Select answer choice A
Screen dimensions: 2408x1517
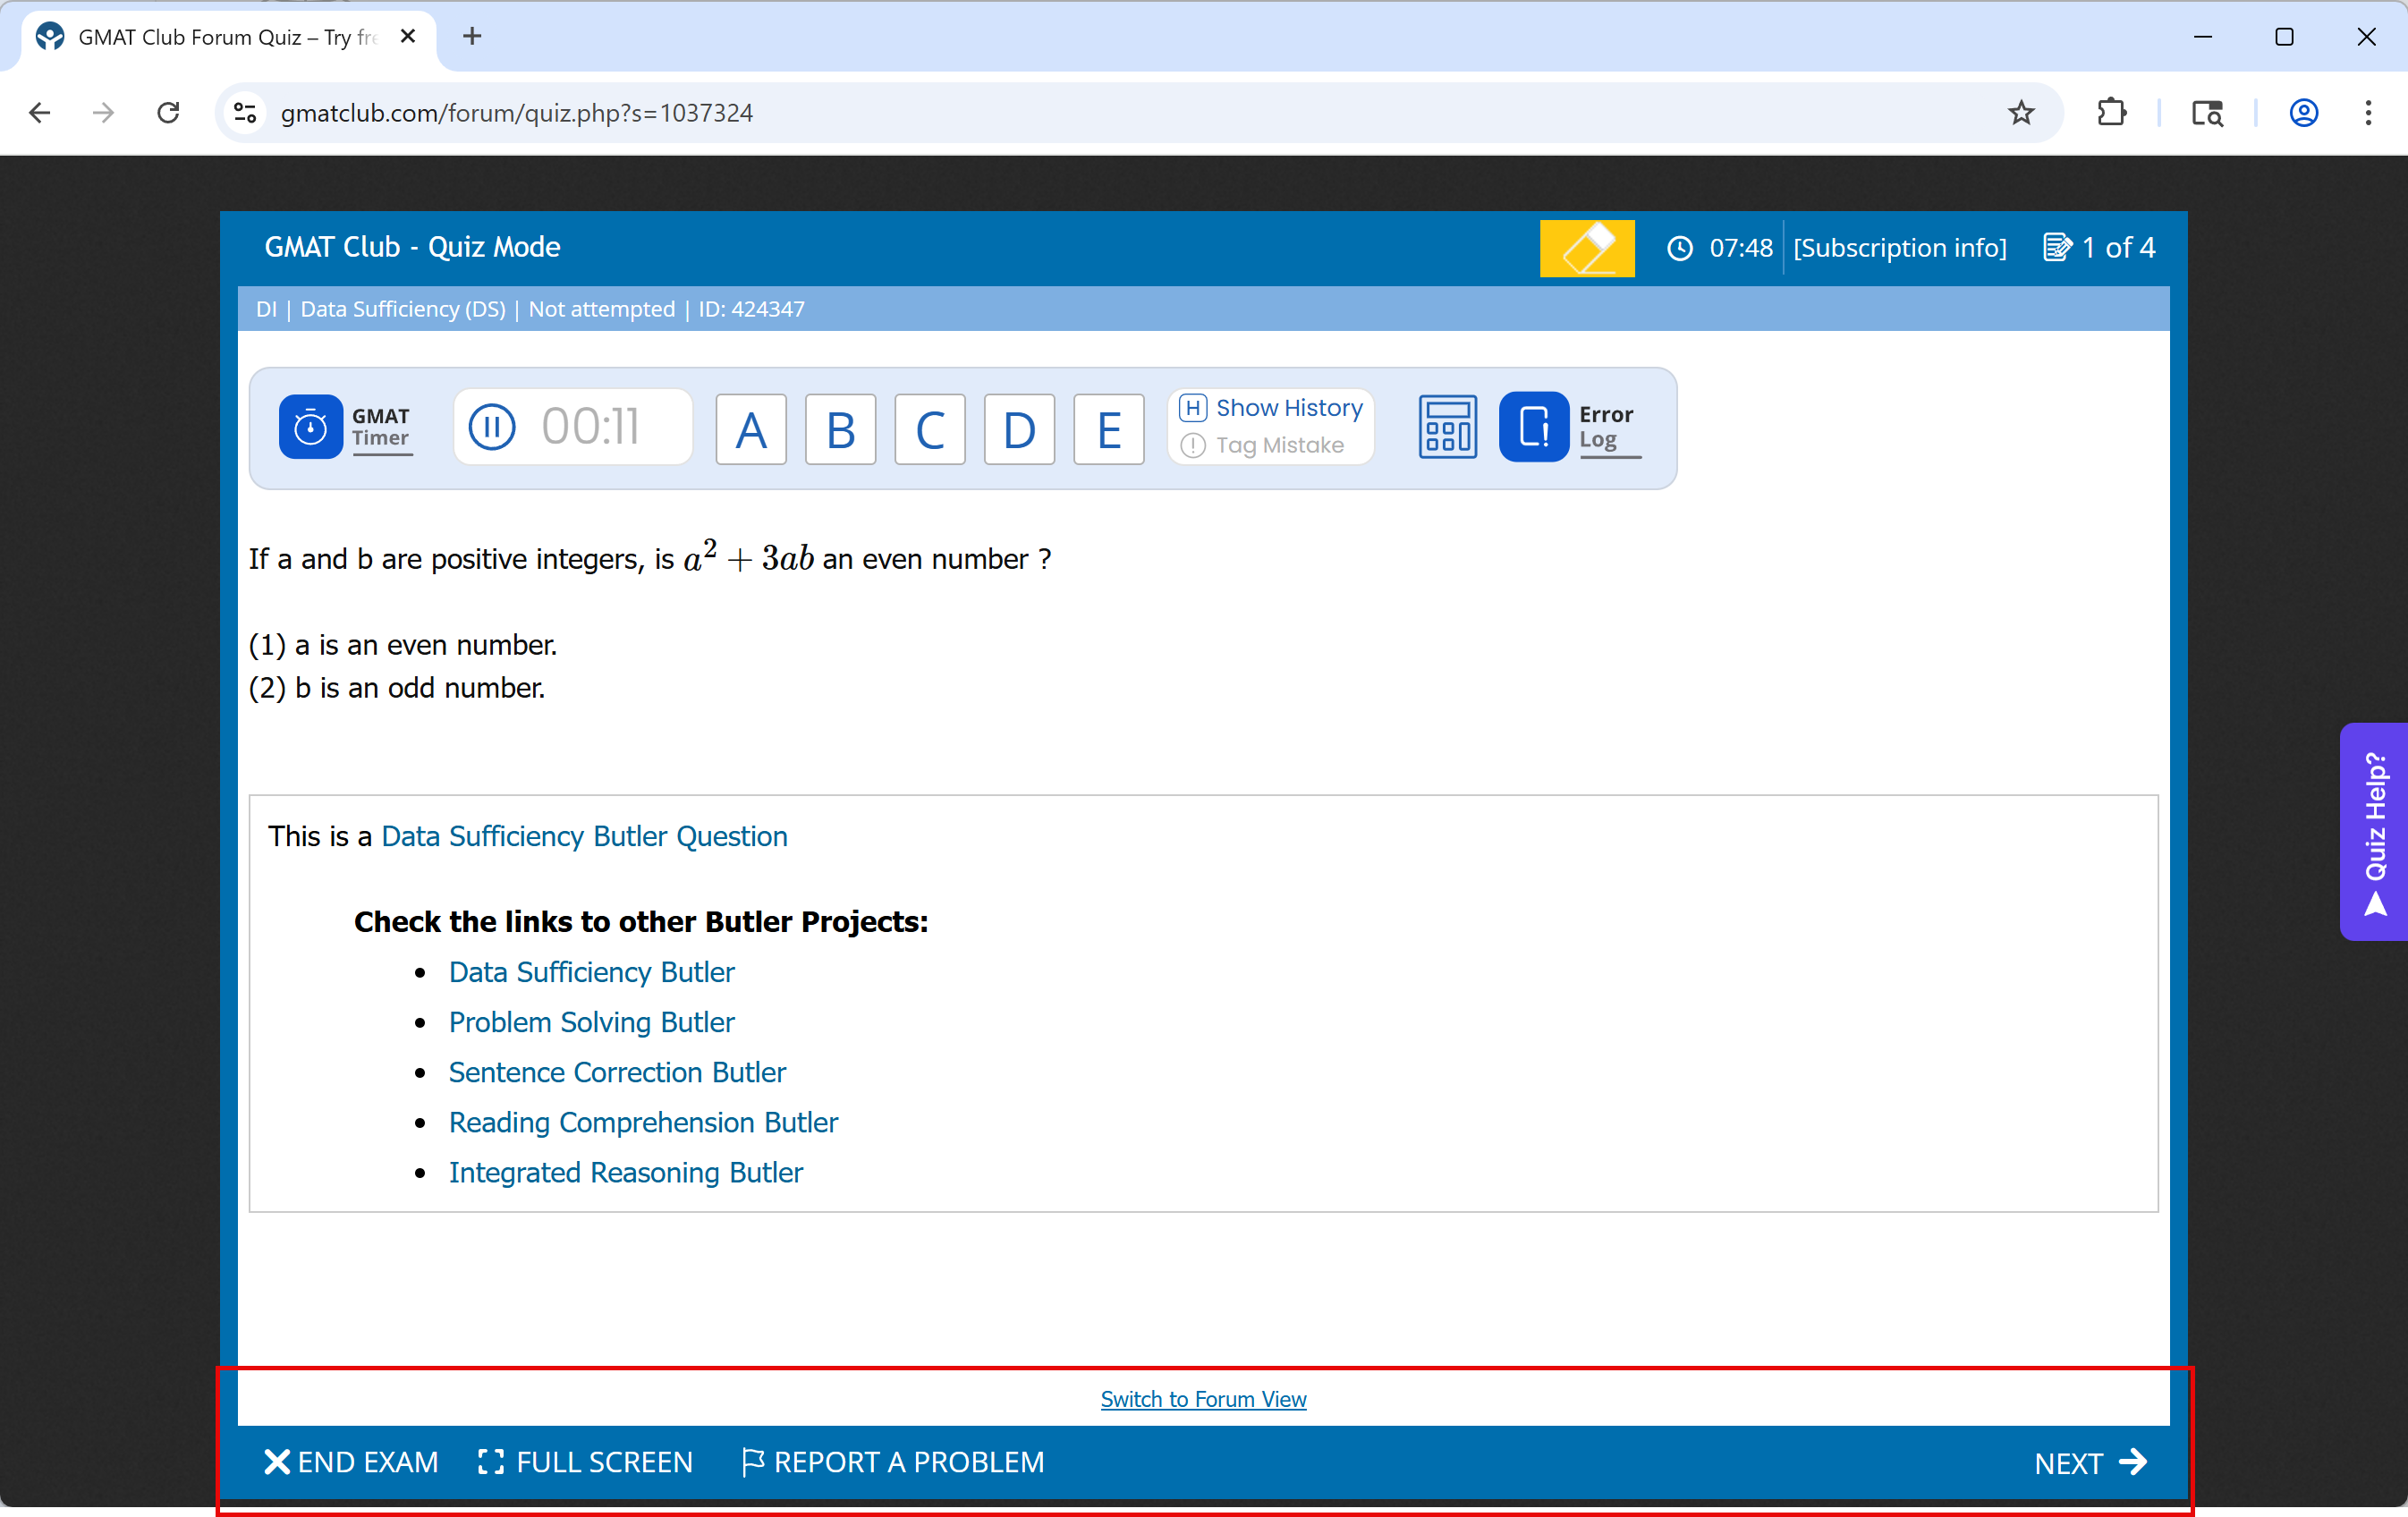(x=751, y=430)
